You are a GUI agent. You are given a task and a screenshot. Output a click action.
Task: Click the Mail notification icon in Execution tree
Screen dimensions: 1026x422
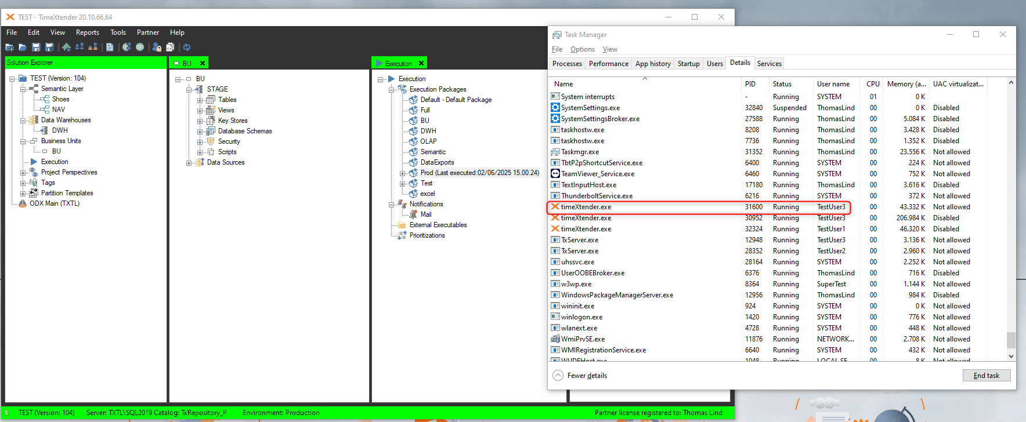(x=414, y=214)
